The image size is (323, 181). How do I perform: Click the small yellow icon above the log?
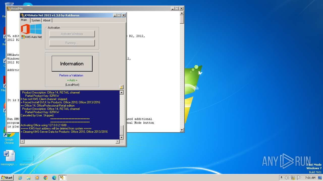click(x=121, y=87)
